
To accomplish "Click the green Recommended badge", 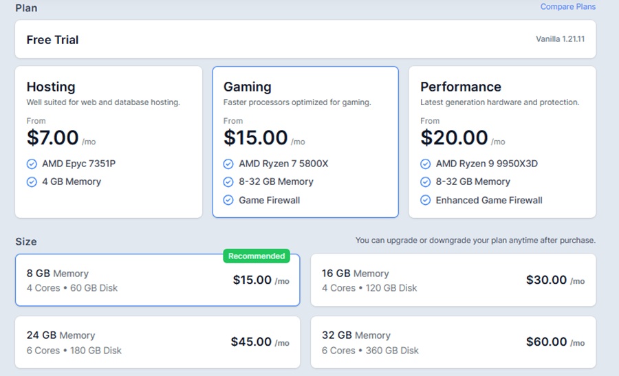I will pos(257,256).
